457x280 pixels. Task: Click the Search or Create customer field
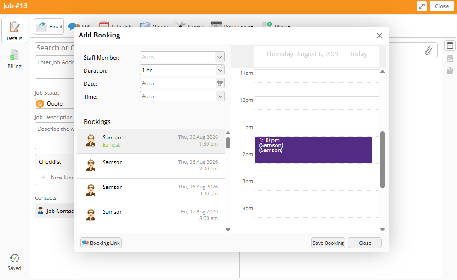pos(54,48)
